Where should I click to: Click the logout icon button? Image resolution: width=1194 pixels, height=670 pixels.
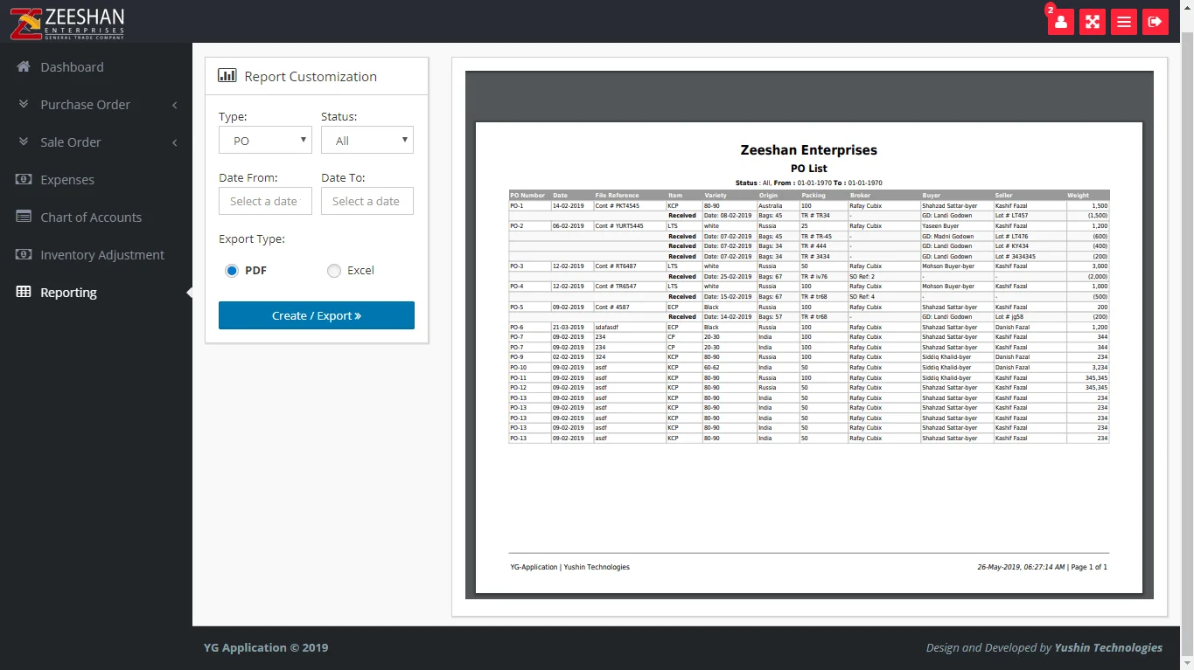(1155, 22)
